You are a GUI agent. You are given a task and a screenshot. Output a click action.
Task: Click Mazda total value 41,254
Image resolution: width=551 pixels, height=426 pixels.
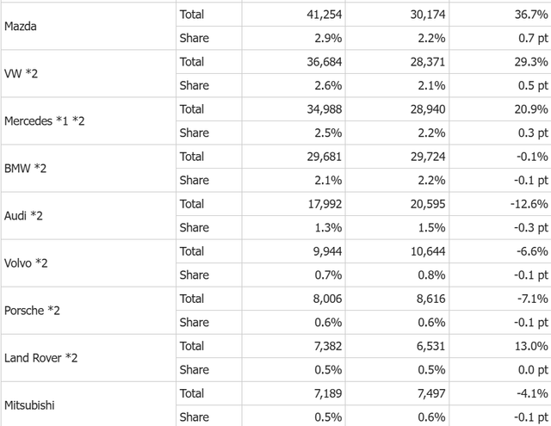tap(313, 15)
